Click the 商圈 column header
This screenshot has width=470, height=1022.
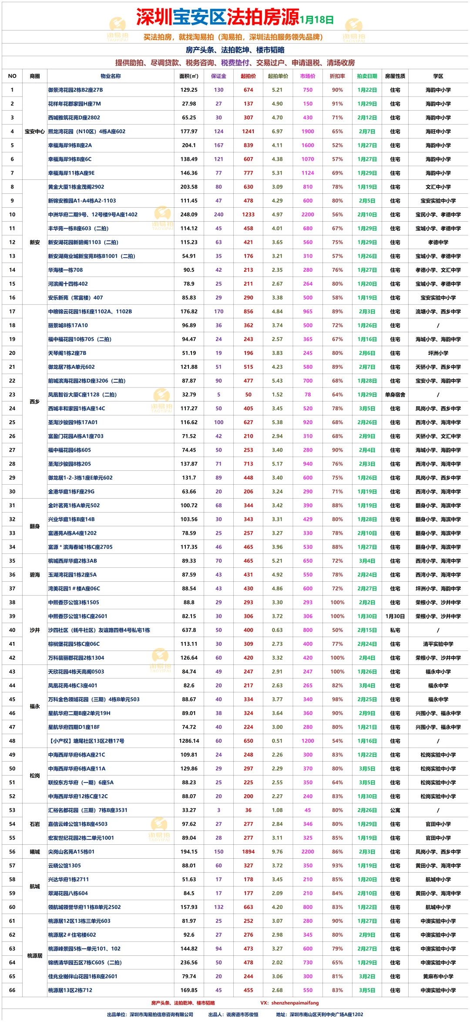pos(35,76)
